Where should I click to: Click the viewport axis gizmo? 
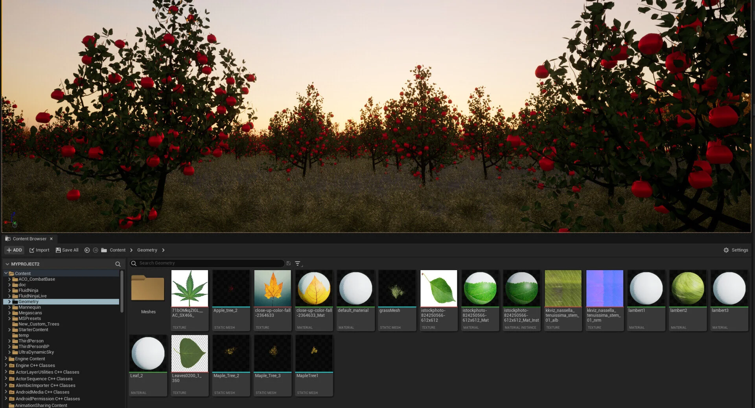(x=11, y=220)
